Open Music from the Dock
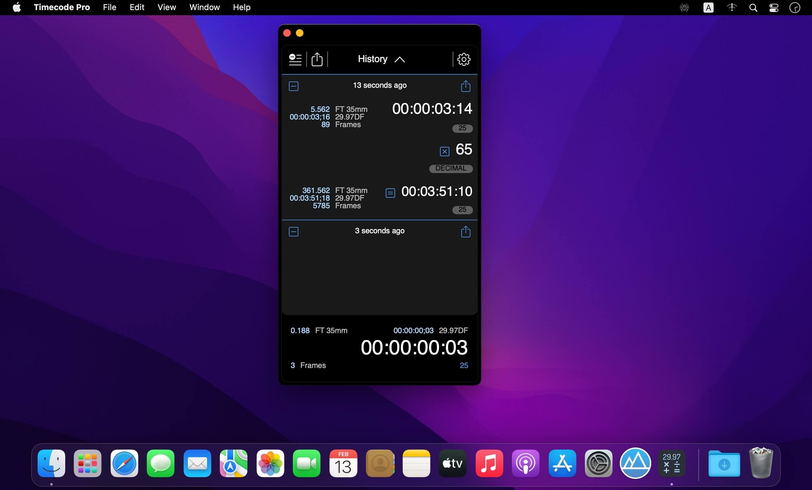The image size is (812, 490). (x=489, y=463)
